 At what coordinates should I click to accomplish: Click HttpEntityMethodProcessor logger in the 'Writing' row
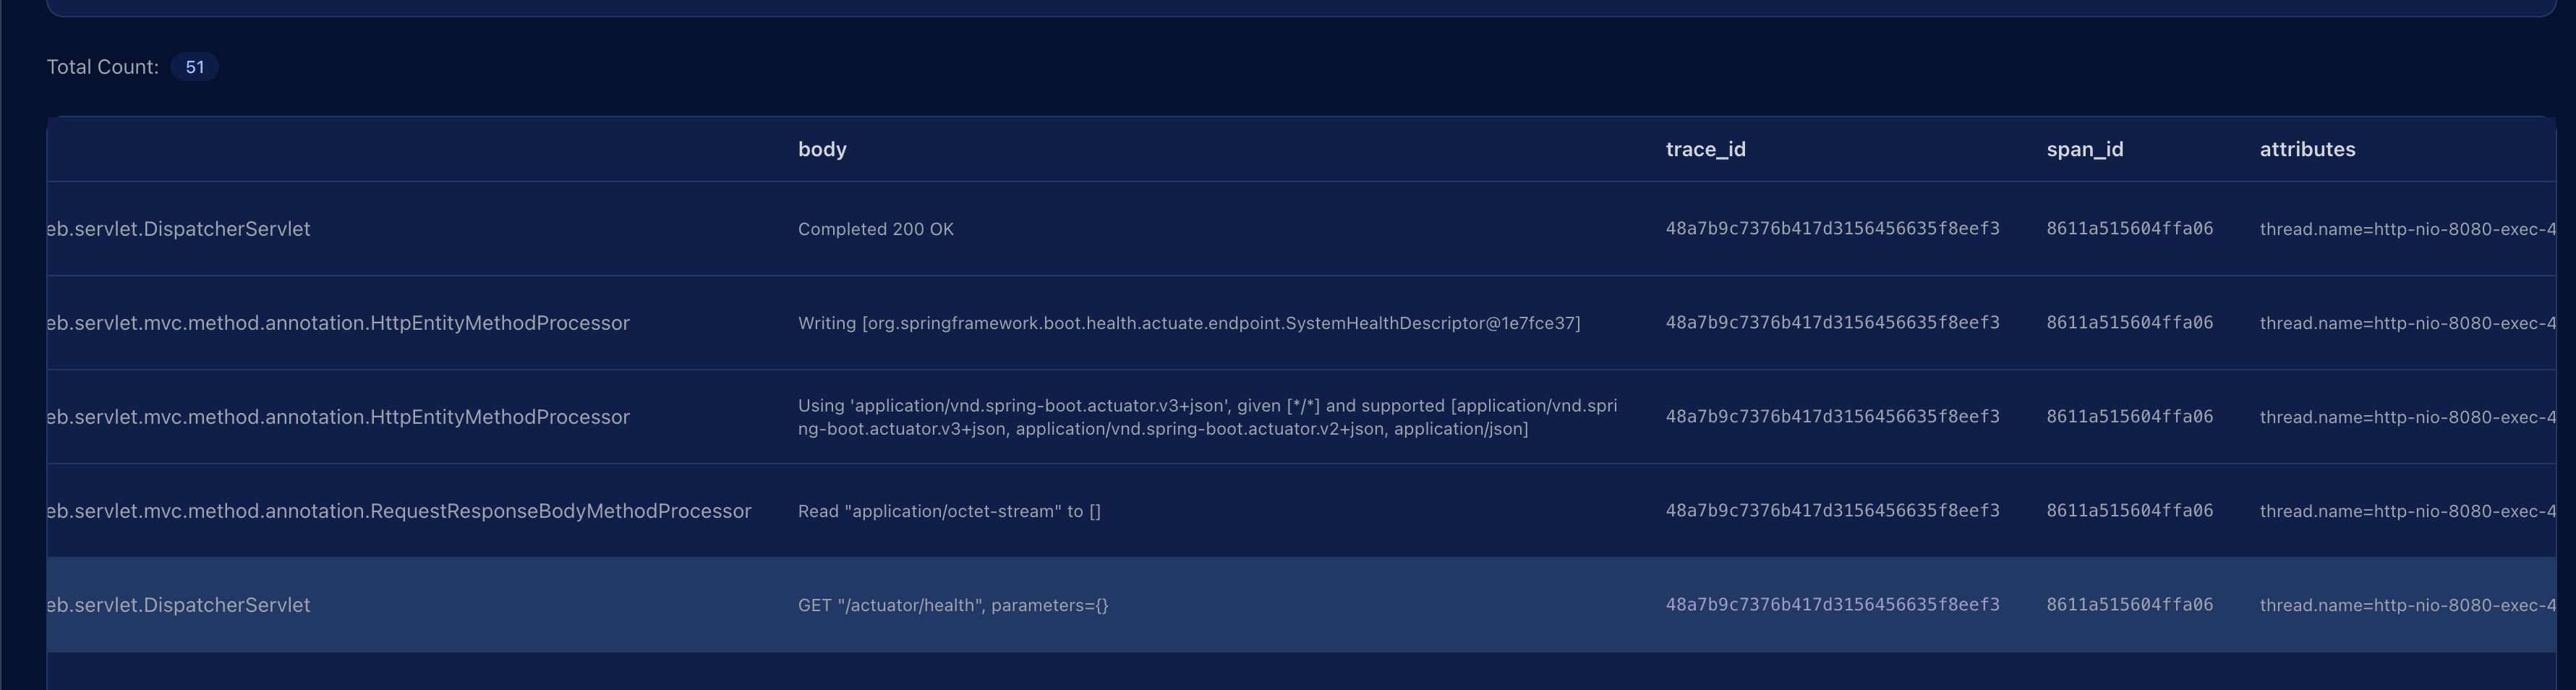coord(338,323)
